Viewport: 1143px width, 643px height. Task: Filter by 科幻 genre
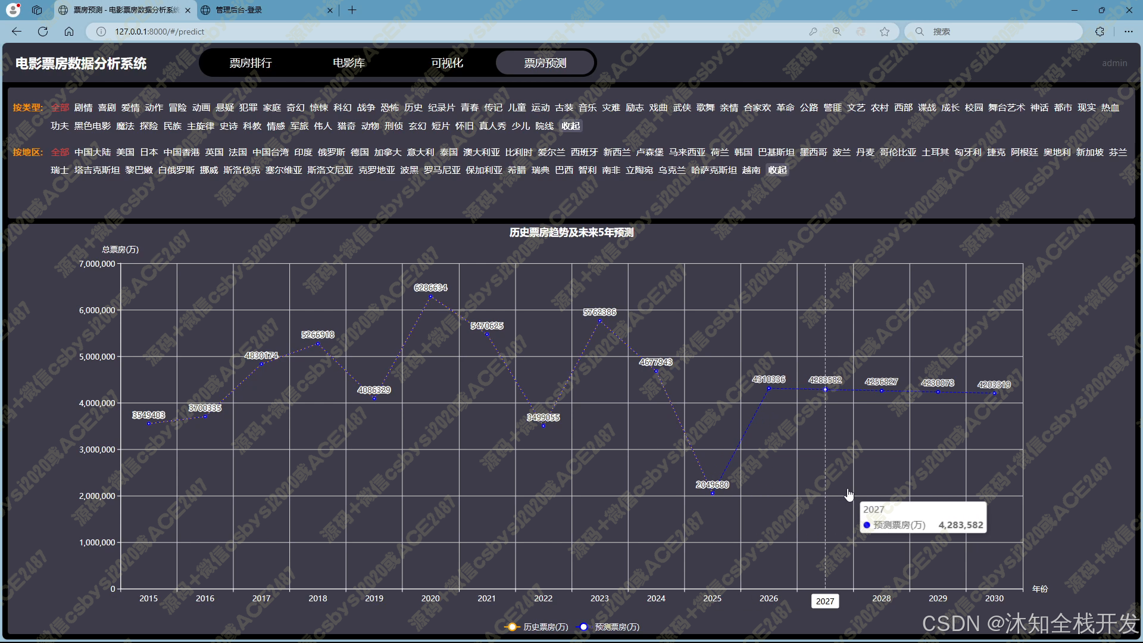pos(342,108)
